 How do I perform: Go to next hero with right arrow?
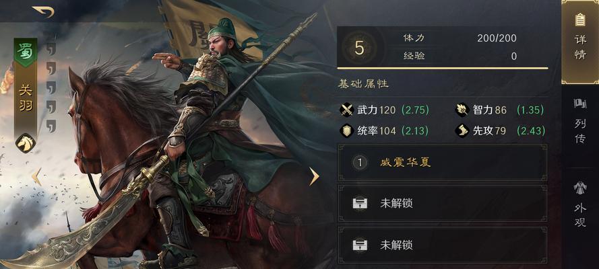tap(314, 176)
